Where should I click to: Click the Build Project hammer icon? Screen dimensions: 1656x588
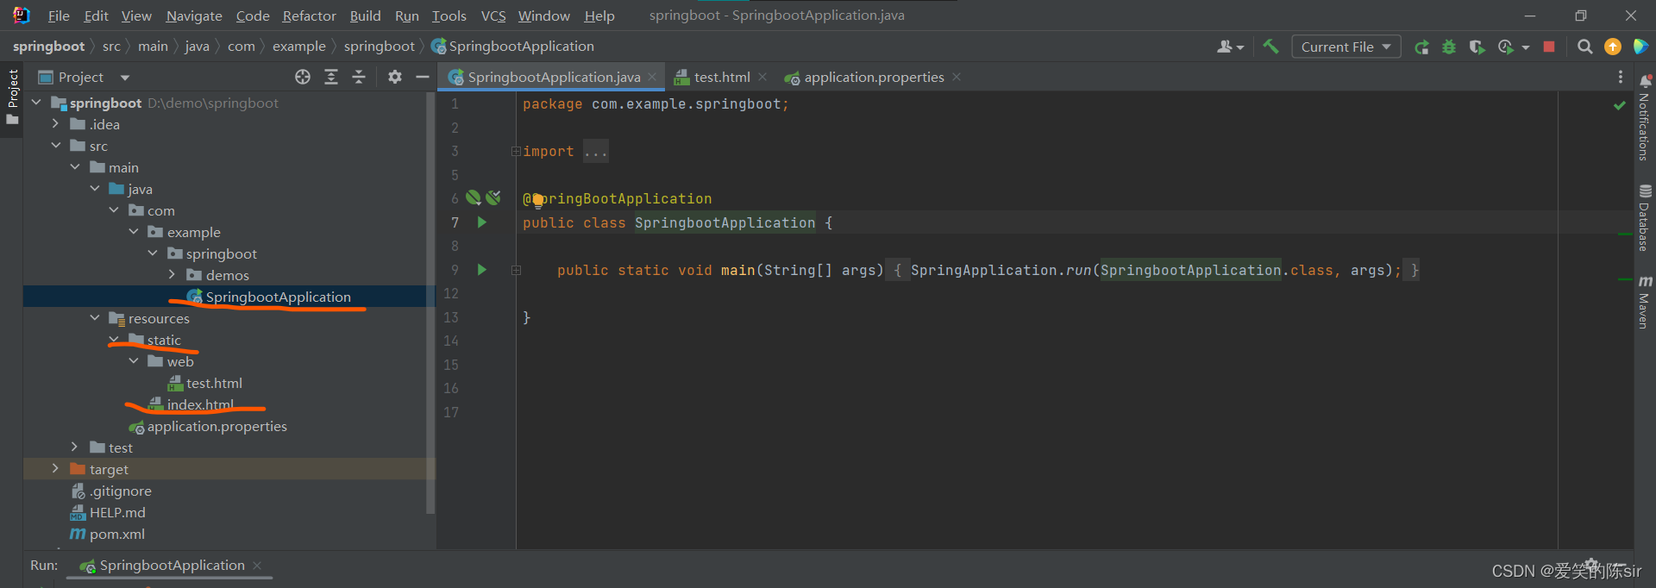[x=1270, y=47]
